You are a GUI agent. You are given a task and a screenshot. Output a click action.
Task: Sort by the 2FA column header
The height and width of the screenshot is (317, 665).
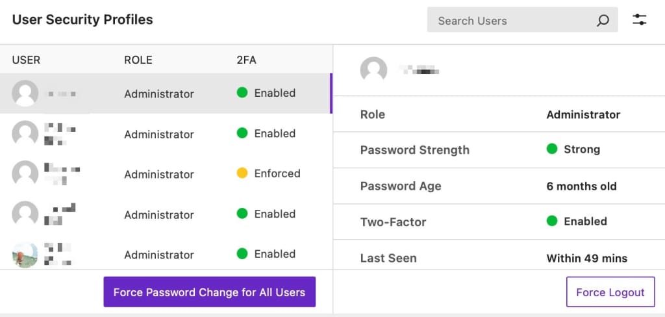pos(246,60)
